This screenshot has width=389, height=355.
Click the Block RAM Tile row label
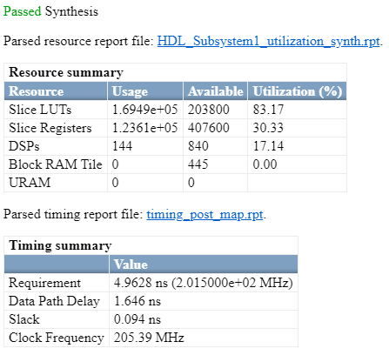click(56, 164)
